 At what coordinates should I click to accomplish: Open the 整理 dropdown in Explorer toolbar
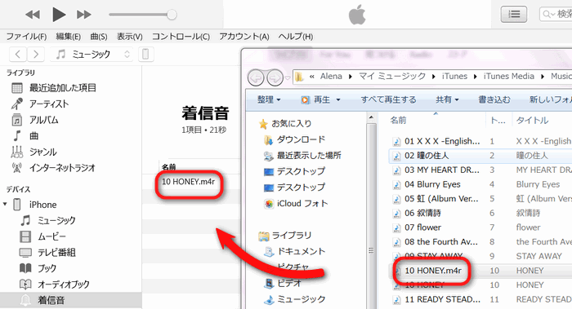tap(269, 99)
